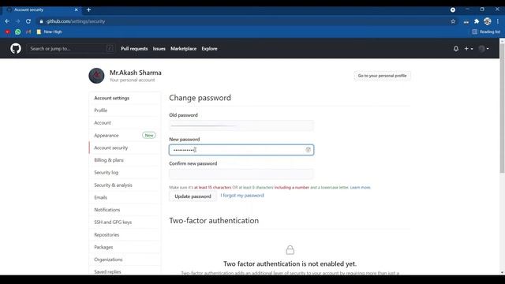505x284 pixels.
Task: Open Appearance settings in sidebar
Action: (125, 135)
